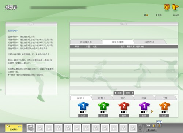Click the orange question mark jersey card
This screenshot has width=183, height=133.
(x=165, y=106)
